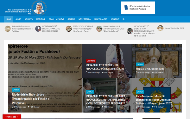Click clock icon on Ripërtërirje Shpirtërore card
This screenshot has width=190, height=119.
click(x=13, y=107)
